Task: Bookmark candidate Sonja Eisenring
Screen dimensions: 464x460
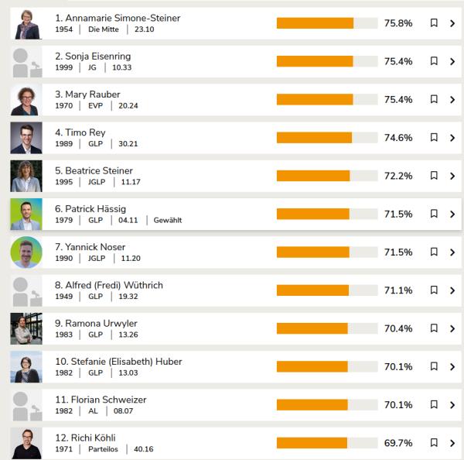Action: pos(434,61)
